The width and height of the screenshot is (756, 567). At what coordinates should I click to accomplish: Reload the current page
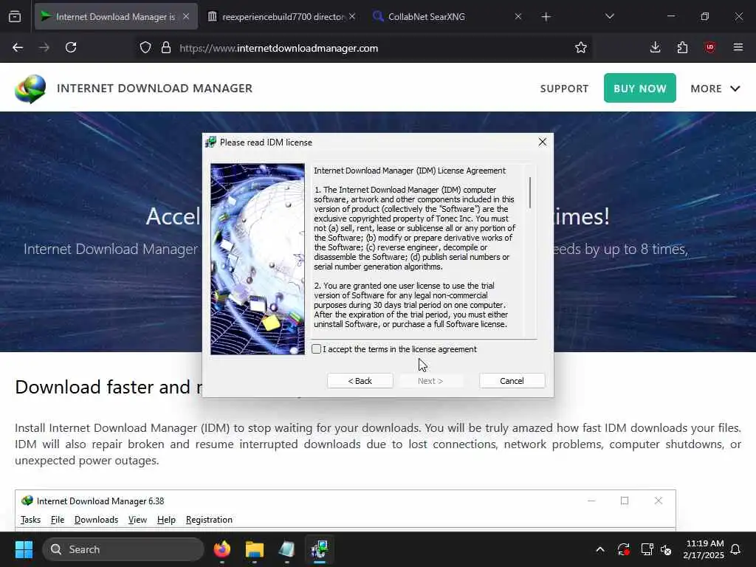coord(71,48)
